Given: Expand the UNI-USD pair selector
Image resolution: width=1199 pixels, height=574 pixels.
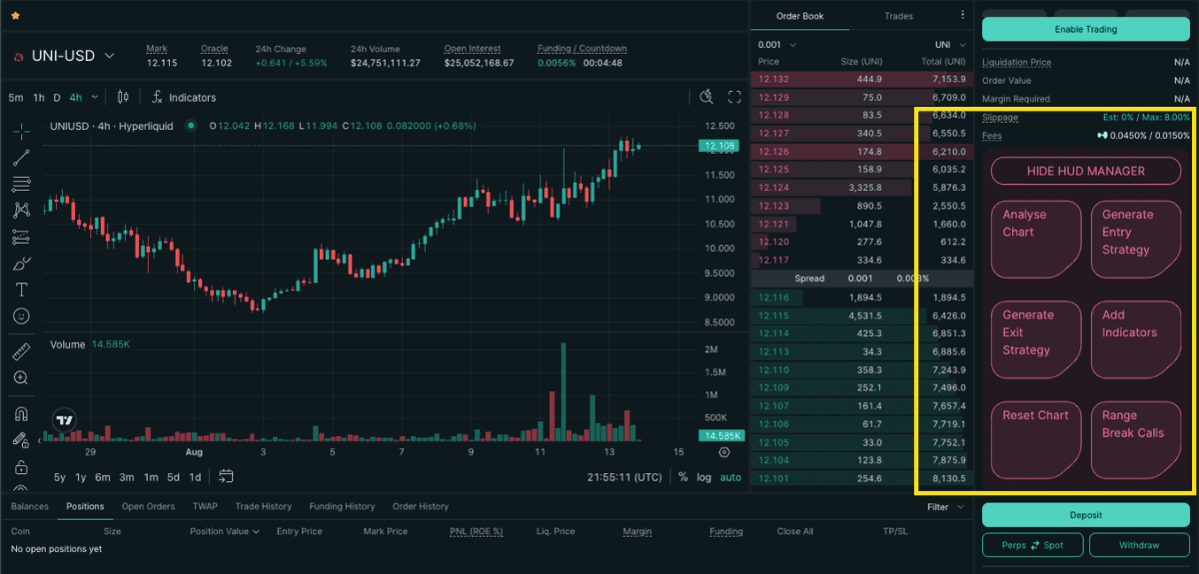Looking at the screenshot, I should 110,56.
